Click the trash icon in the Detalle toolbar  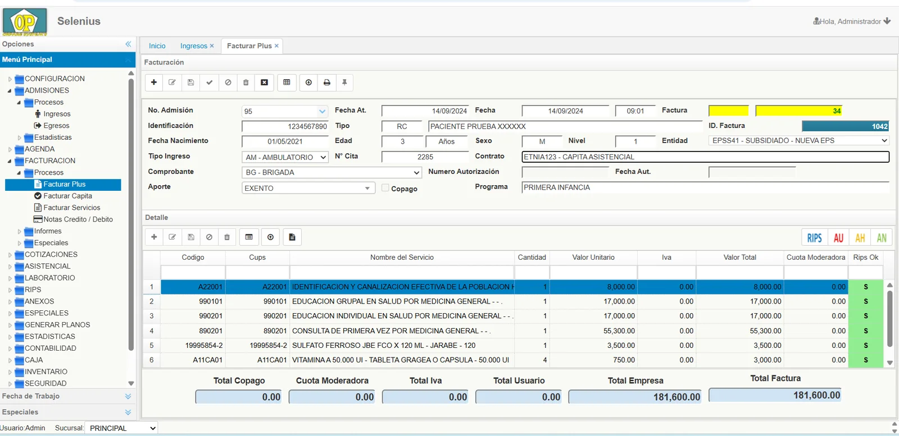[x=227, y=237]
